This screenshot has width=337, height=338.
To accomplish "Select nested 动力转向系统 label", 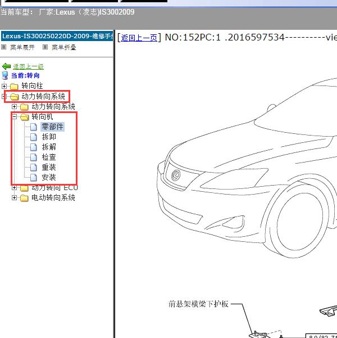I will 53,106.
